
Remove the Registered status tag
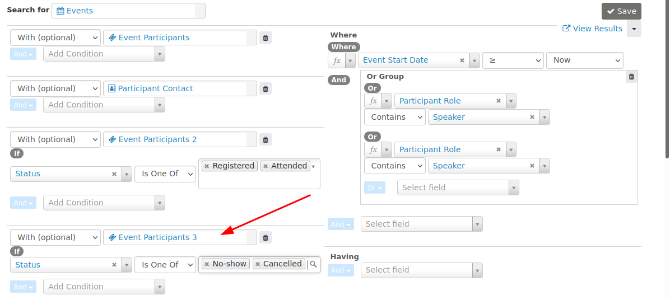(207, 166)
